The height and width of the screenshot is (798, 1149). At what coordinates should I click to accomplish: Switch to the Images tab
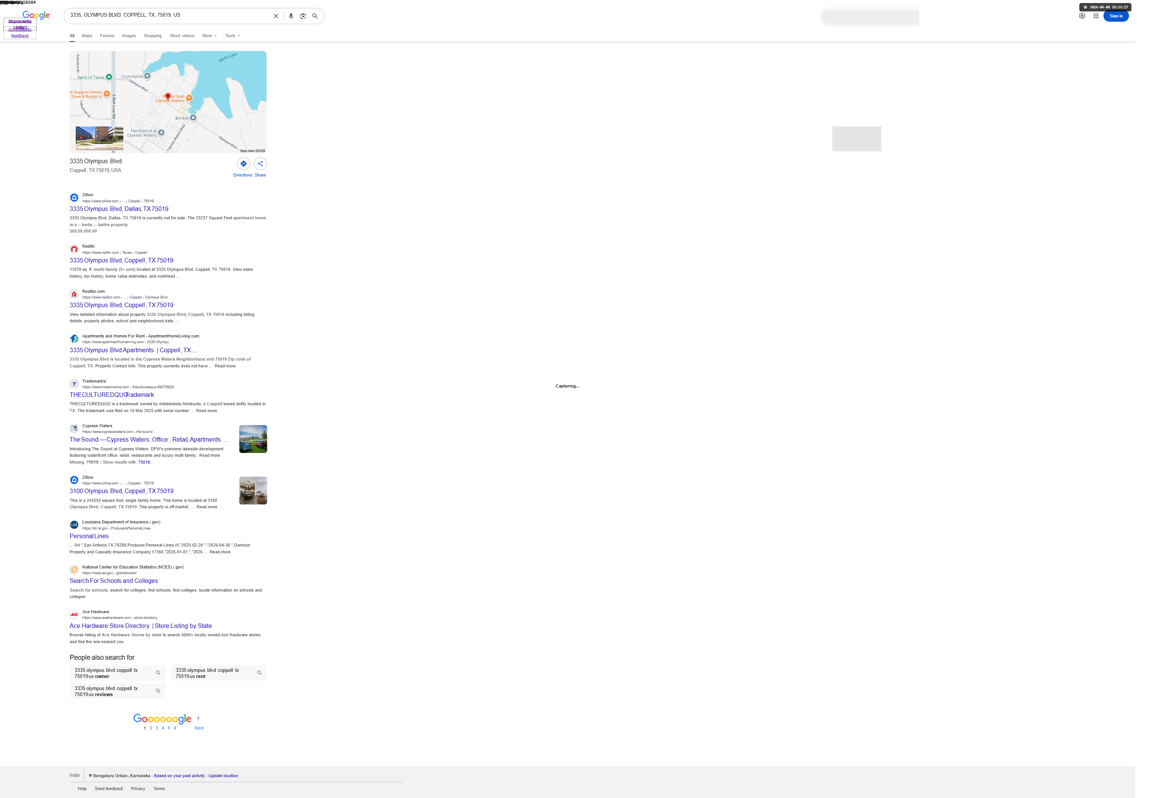tap(128, 36)
